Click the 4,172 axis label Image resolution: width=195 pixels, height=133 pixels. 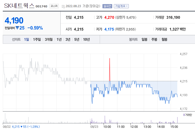pos(184,109)
